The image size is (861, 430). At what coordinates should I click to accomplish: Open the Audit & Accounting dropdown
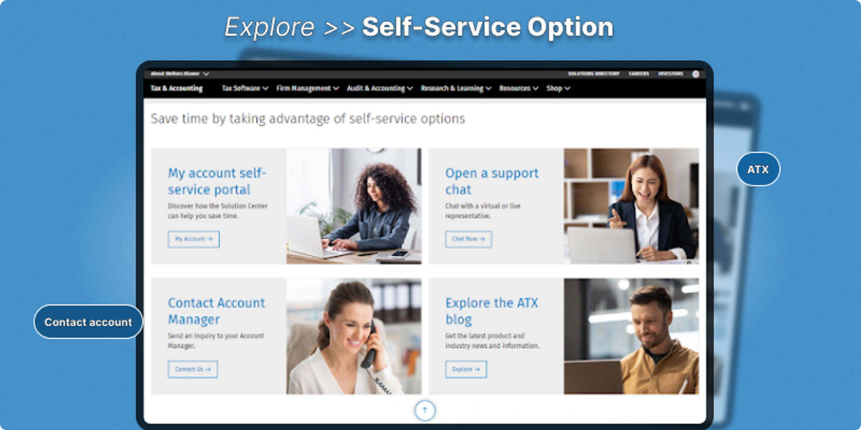[x=380, y=88]
